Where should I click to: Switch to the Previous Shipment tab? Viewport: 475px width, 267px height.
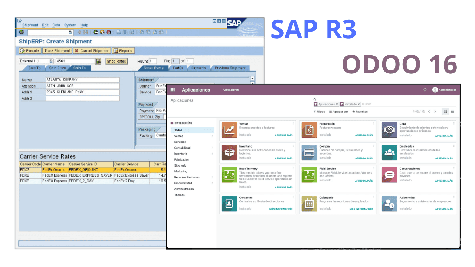pyautogui.click(x=230, y=68)
